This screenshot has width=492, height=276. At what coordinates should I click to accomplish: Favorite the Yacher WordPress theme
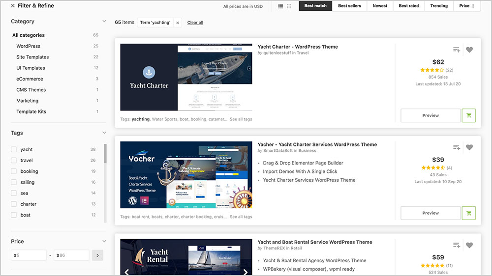coord(469,147)
